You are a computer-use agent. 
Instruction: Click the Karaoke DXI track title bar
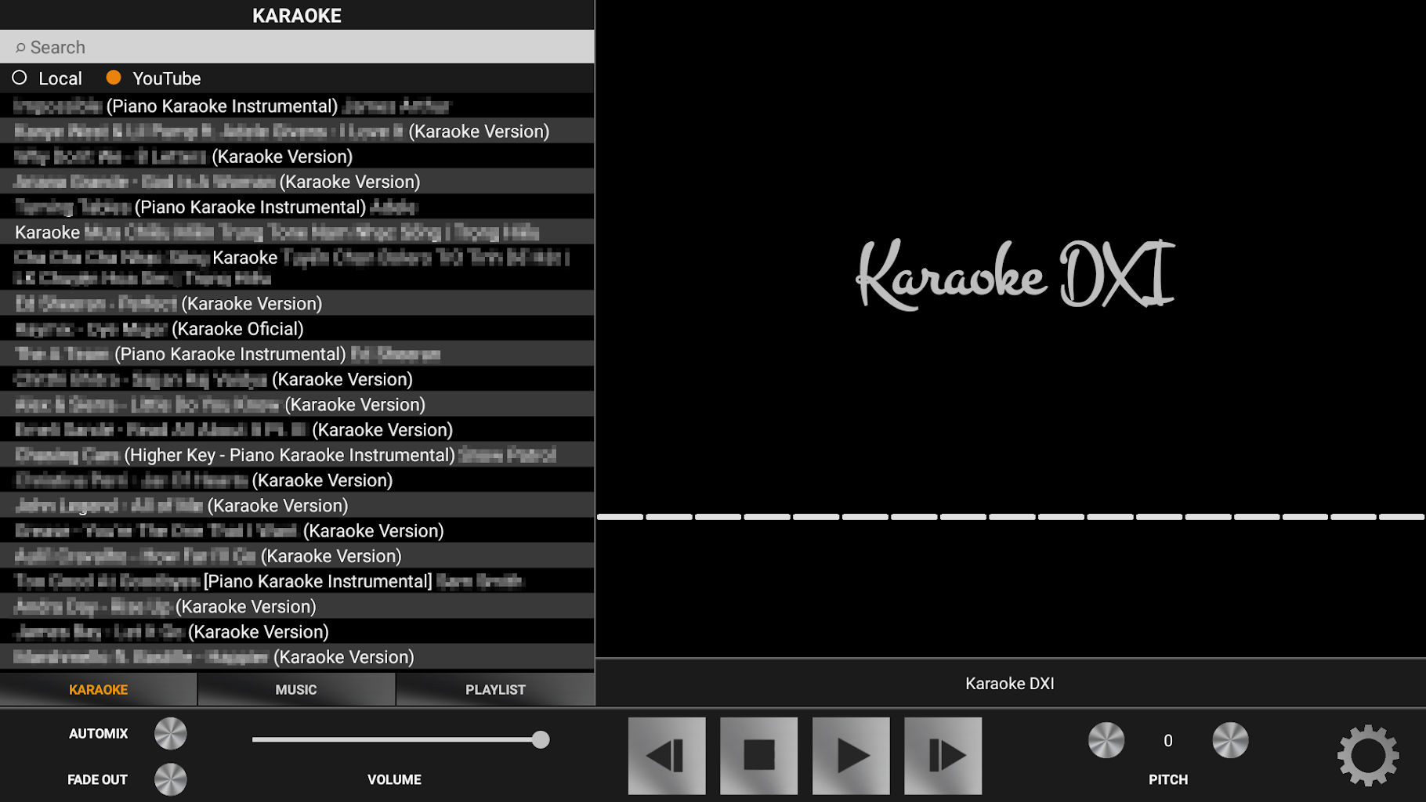point(1010,683)
